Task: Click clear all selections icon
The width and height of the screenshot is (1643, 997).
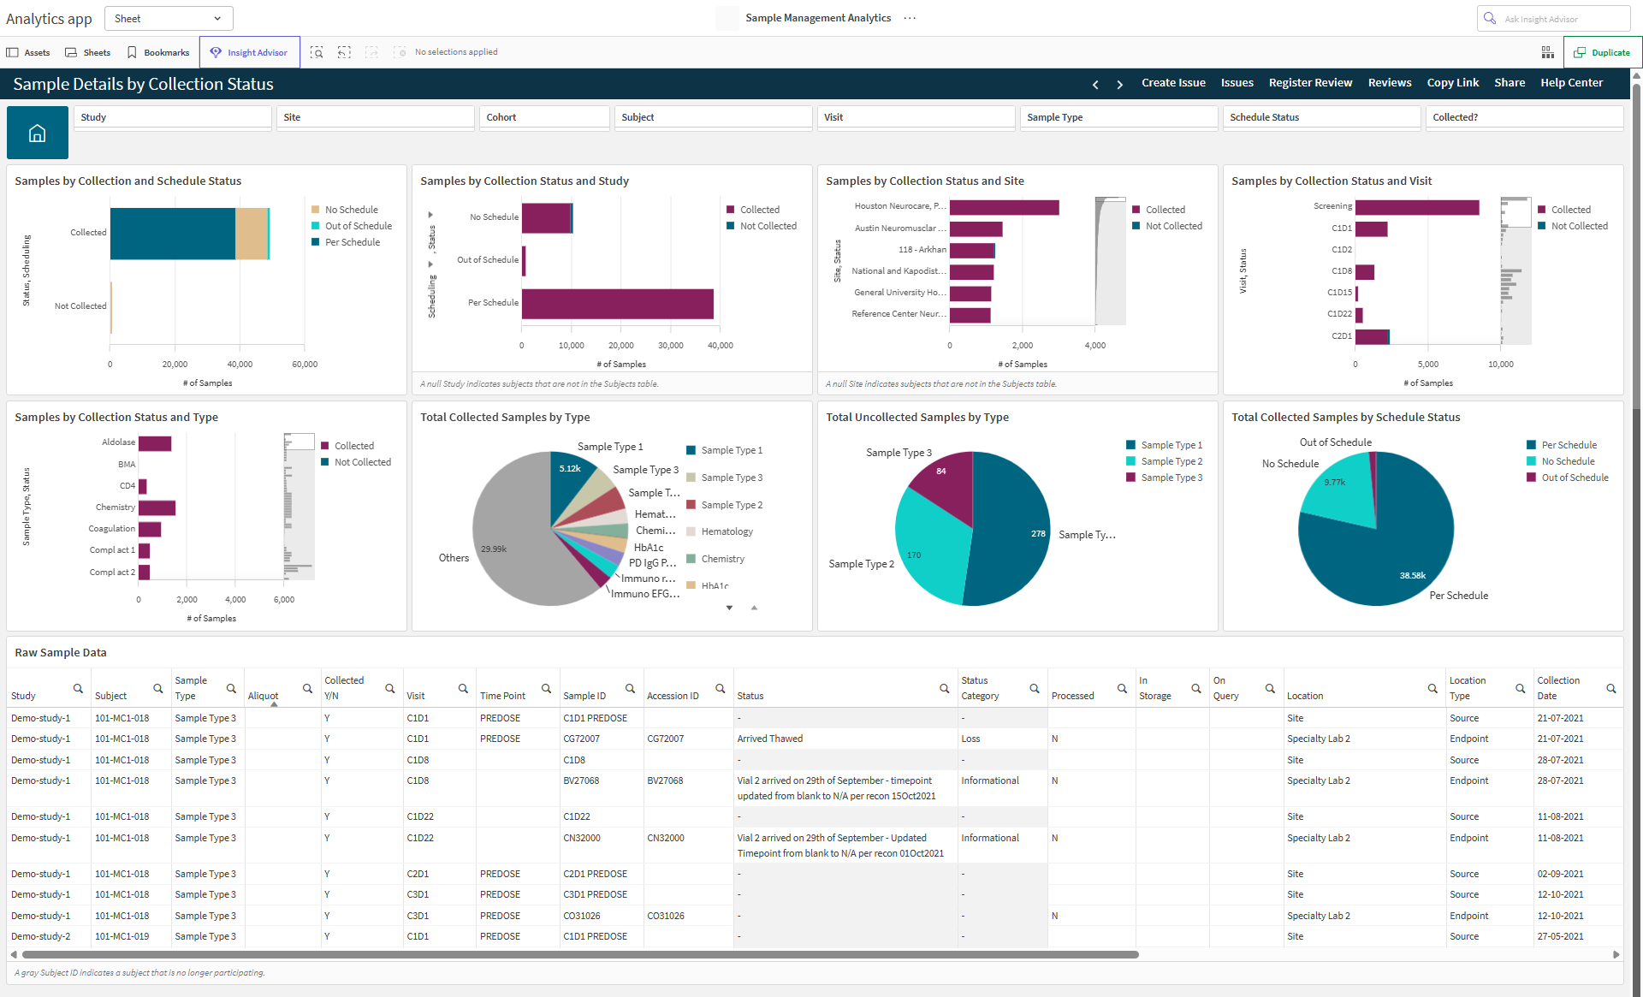Action: 400,52
